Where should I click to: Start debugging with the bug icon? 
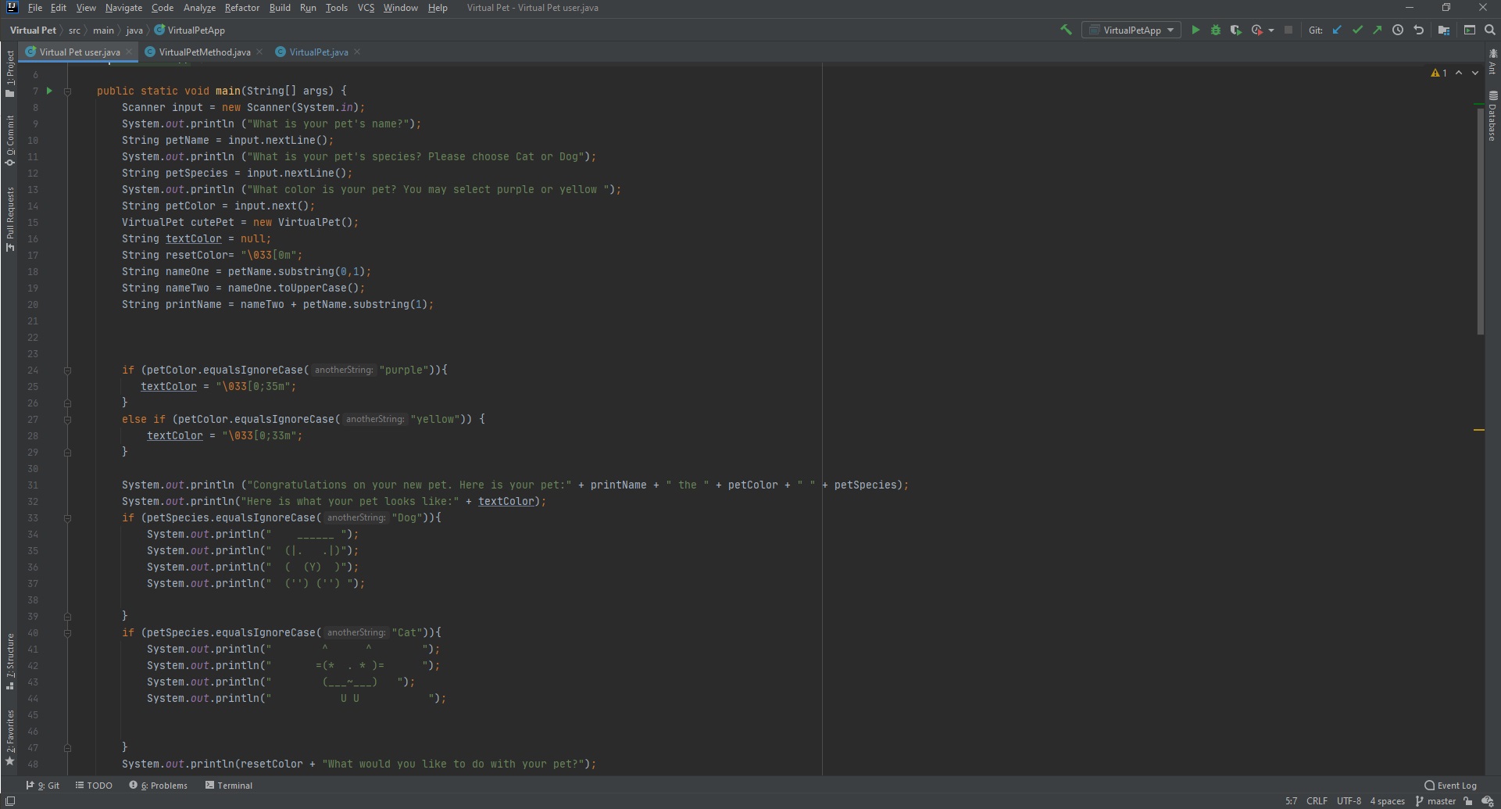click(1215, 30)
